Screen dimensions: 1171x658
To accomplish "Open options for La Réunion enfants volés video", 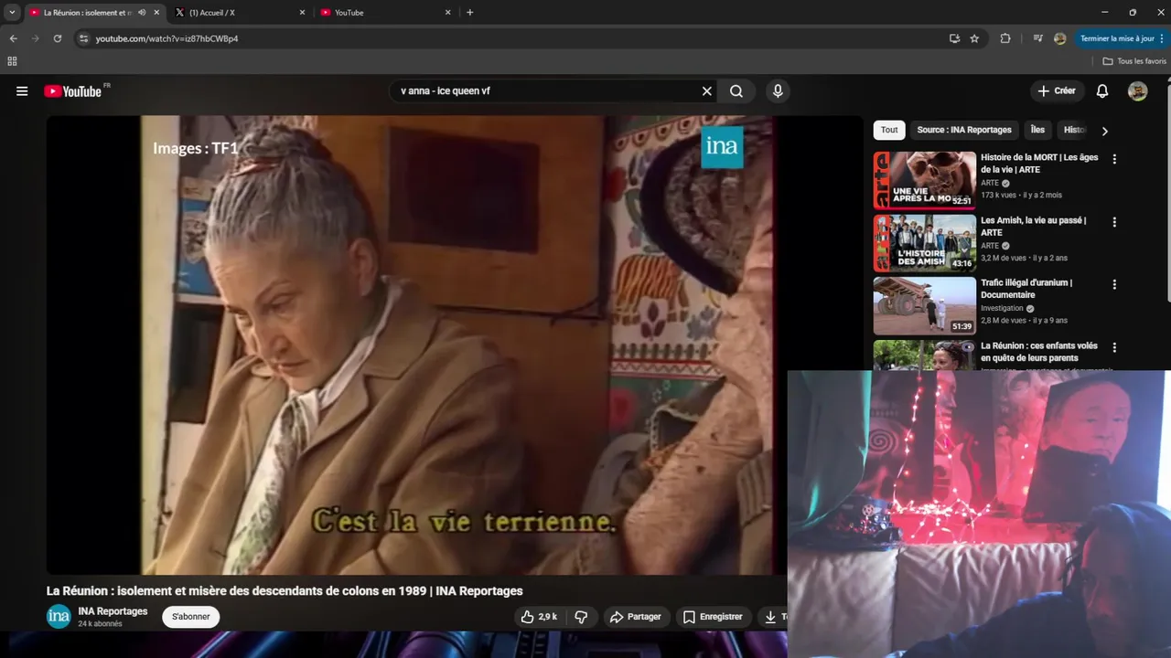I will pyautogui.click(x=1114, y=347).
